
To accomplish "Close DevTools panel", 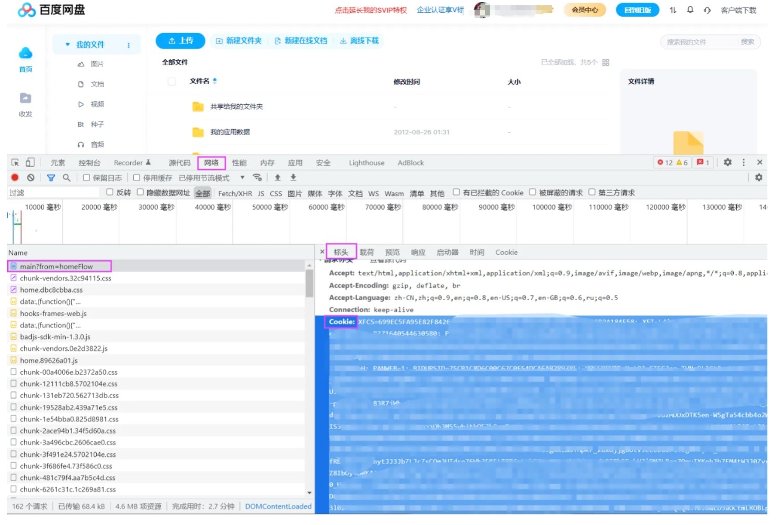I will [760, 162].
